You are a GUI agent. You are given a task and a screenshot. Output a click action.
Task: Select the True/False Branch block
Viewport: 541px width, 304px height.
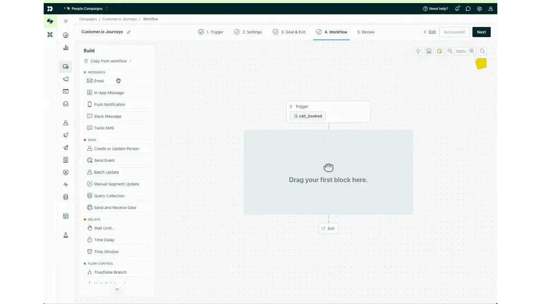[x=117, y=272]
